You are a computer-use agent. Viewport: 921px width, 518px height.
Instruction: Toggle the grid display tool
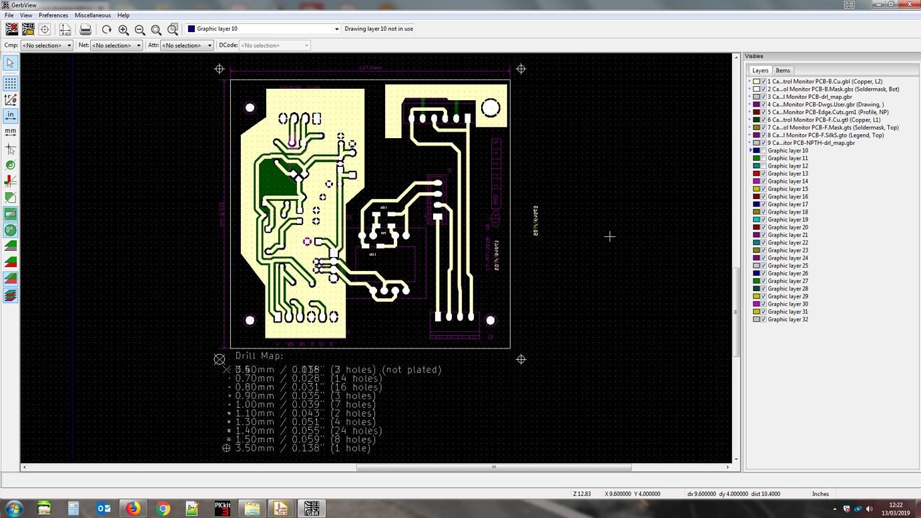coord(10,83)
